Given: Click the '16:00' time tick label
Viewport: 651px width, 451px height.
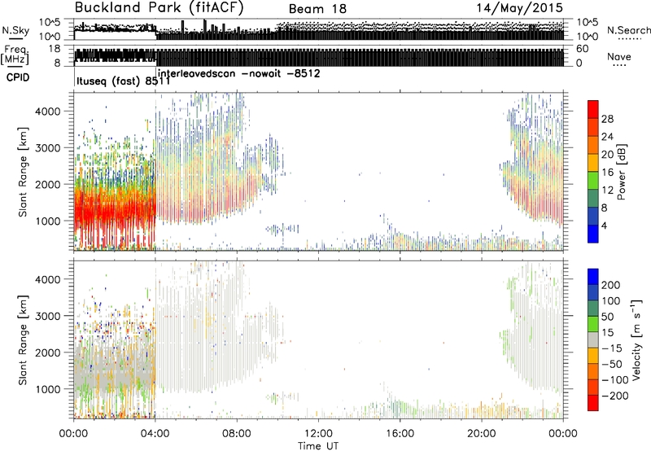Looking at the screenshot, I should [x=400, y=434].
